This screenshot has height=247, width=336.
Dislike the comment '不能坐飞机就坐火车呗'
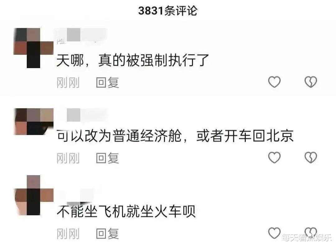[310, 233]
